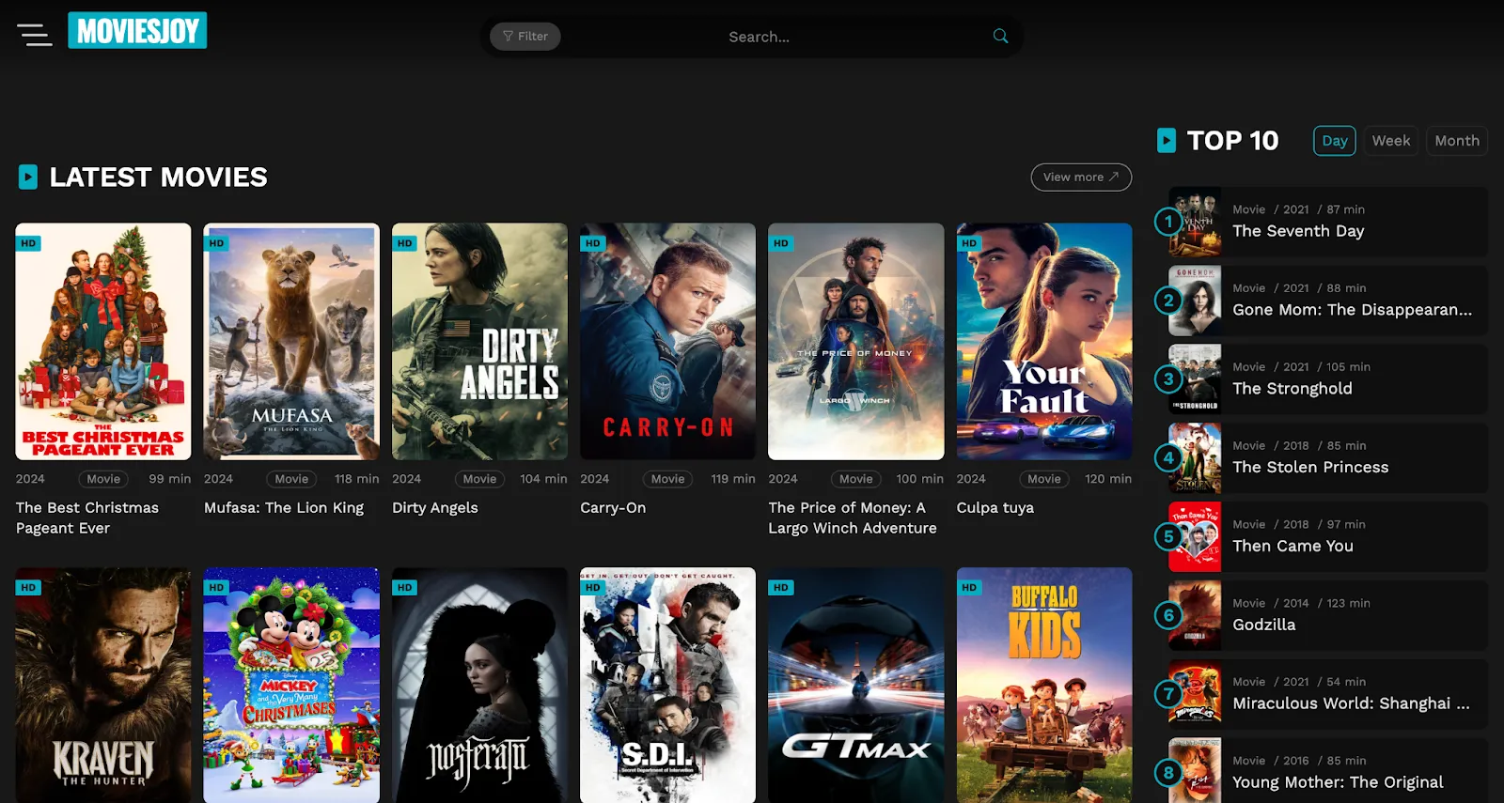Open the Buffalo Kids poster thumbnail

tap(1044, 685)
